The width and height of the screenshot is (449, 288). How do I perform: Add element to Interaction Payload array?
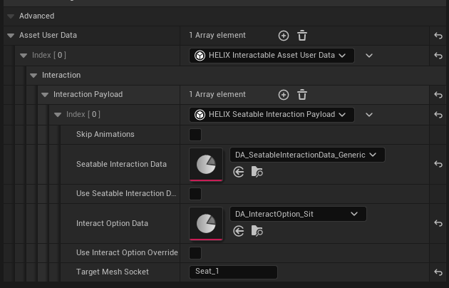tap(284, 95)
